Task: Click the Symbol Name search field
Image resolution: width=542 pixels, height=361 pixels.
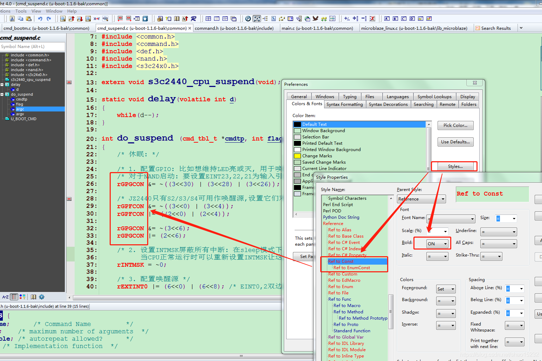Action: coord(32,47)
